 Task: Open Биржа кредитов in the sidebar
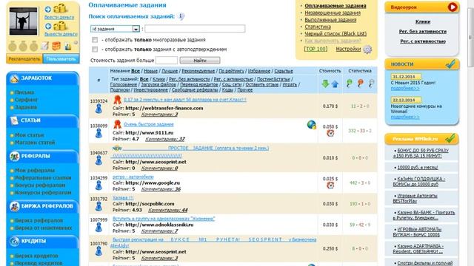tap(36, 256)
